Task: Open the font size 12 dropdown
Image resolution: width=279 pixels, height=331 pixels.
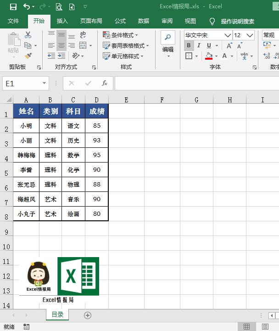Action: pyautogui.click(x=250, y=35)
